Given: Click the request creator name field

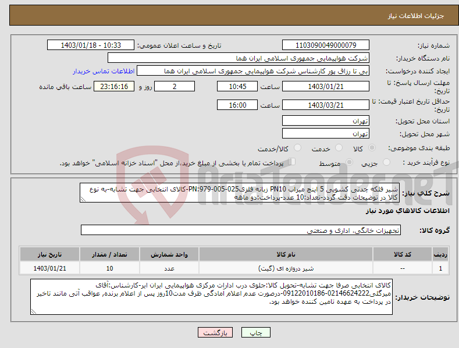Looking at the screenshot, I should (253, 71).
